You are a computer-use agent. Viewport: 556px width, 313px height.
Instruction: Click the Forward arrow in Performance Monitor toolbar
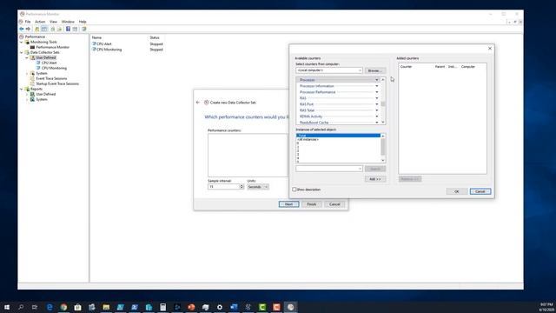point(28,29)
